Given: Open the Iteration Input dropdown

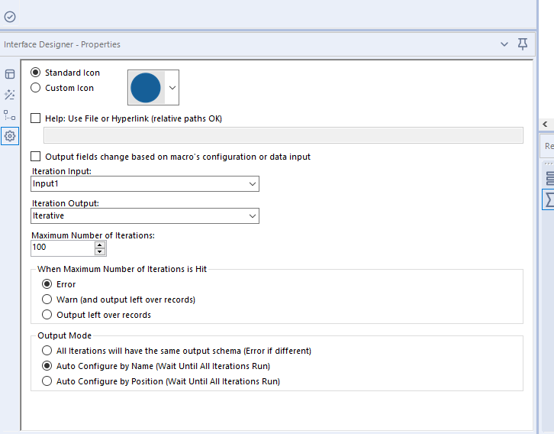Looking at the screenshot, I should point(252,184).
